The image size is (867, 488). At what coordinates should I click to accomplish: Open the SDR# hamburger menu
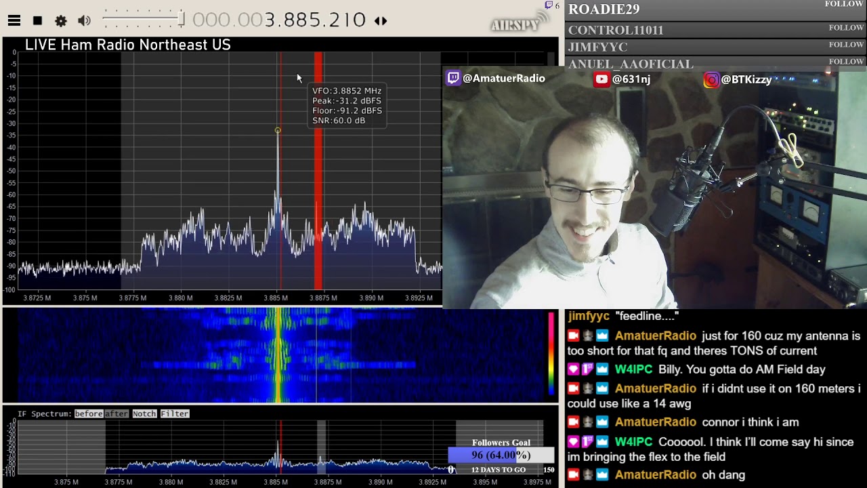[x=14, y=21]
